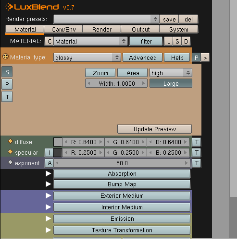This screenshot has width=237, height=239.
Task: Toggle the Large preview option
Action: pos(171,83)
